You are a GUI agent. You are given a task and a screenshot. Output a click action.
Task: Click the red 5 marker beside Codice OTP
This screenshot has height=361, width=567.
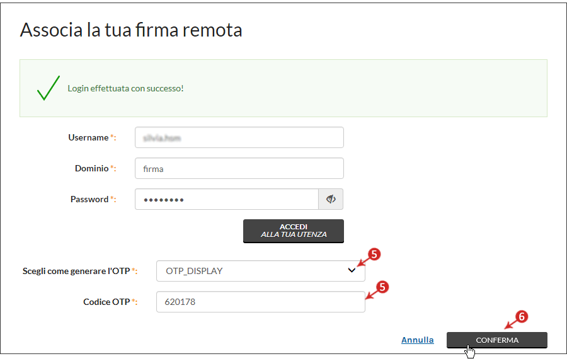(382, 287)
